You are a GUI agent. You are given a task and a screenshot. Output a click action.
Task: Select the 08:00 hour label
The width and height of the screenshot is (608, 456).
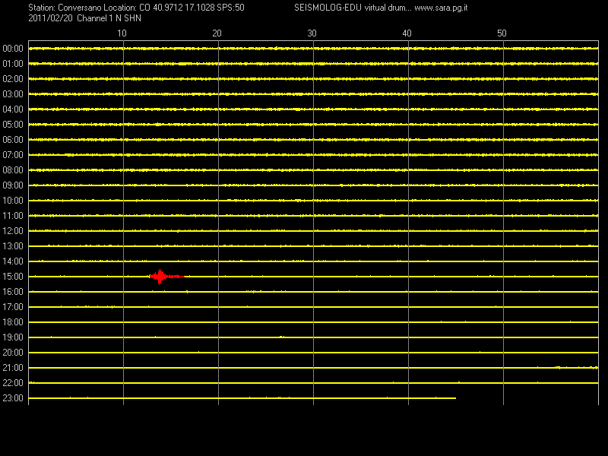[x=13, y=169]
